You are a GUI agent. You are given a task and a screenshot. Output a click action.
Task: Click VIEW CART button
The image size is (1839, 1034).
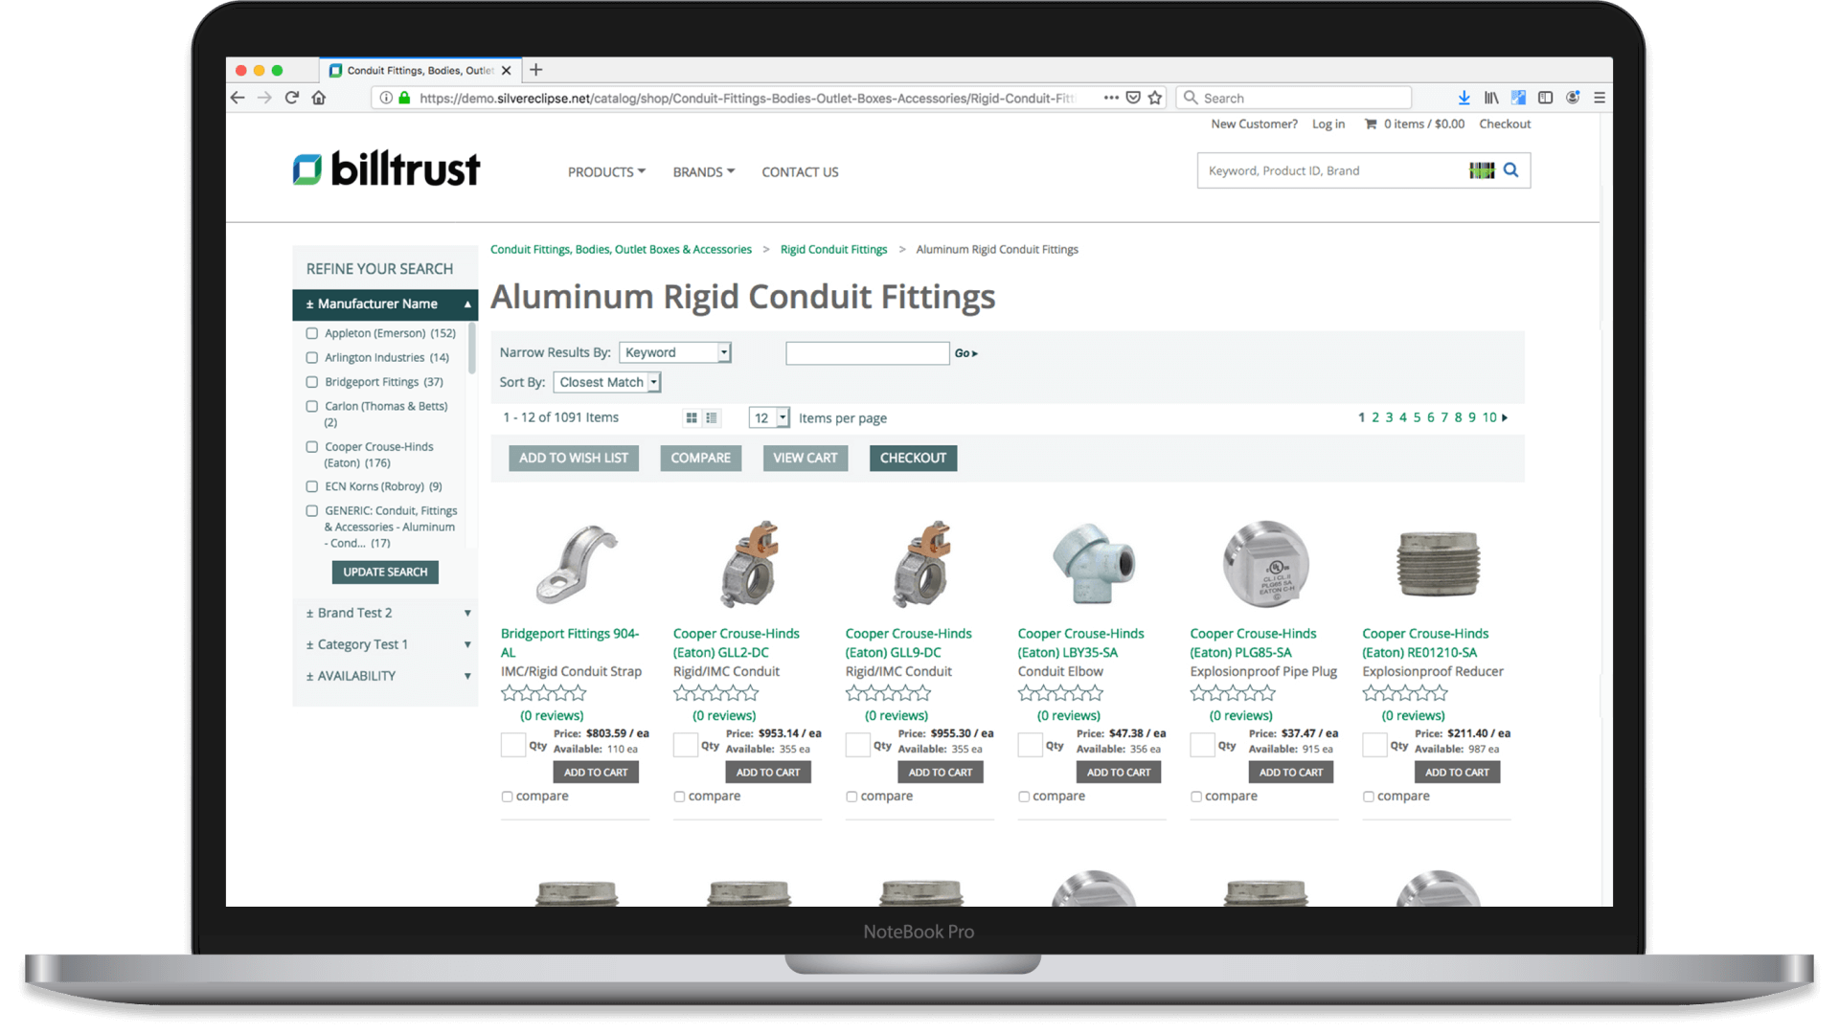pos(806,459)
